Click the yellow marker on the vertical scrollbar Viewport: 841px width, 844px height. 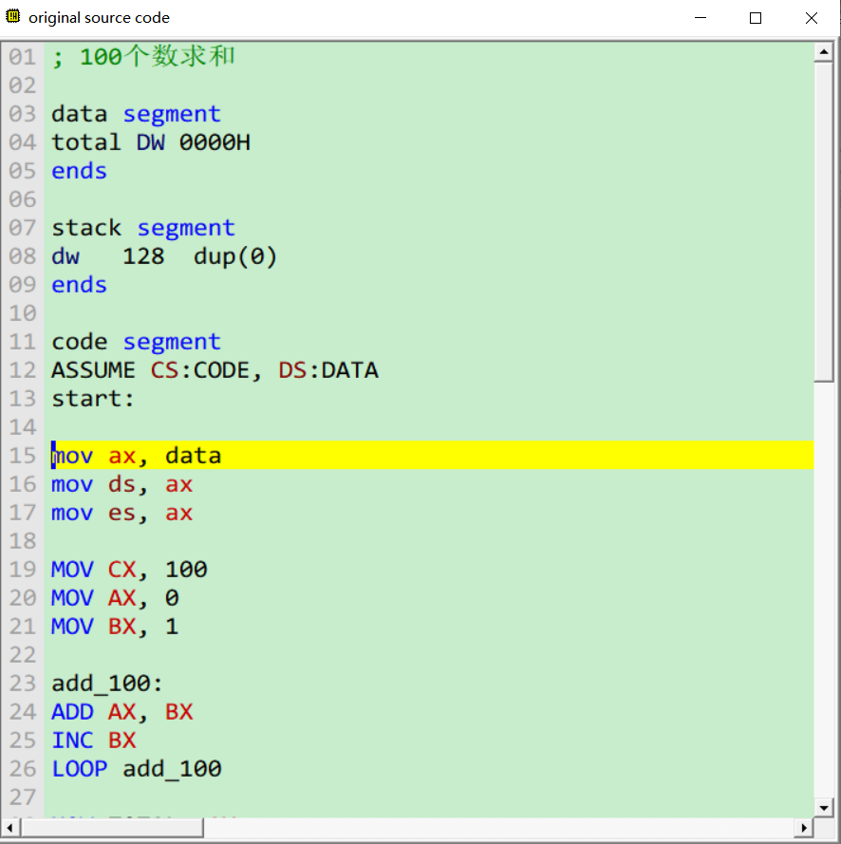(823, 455)
